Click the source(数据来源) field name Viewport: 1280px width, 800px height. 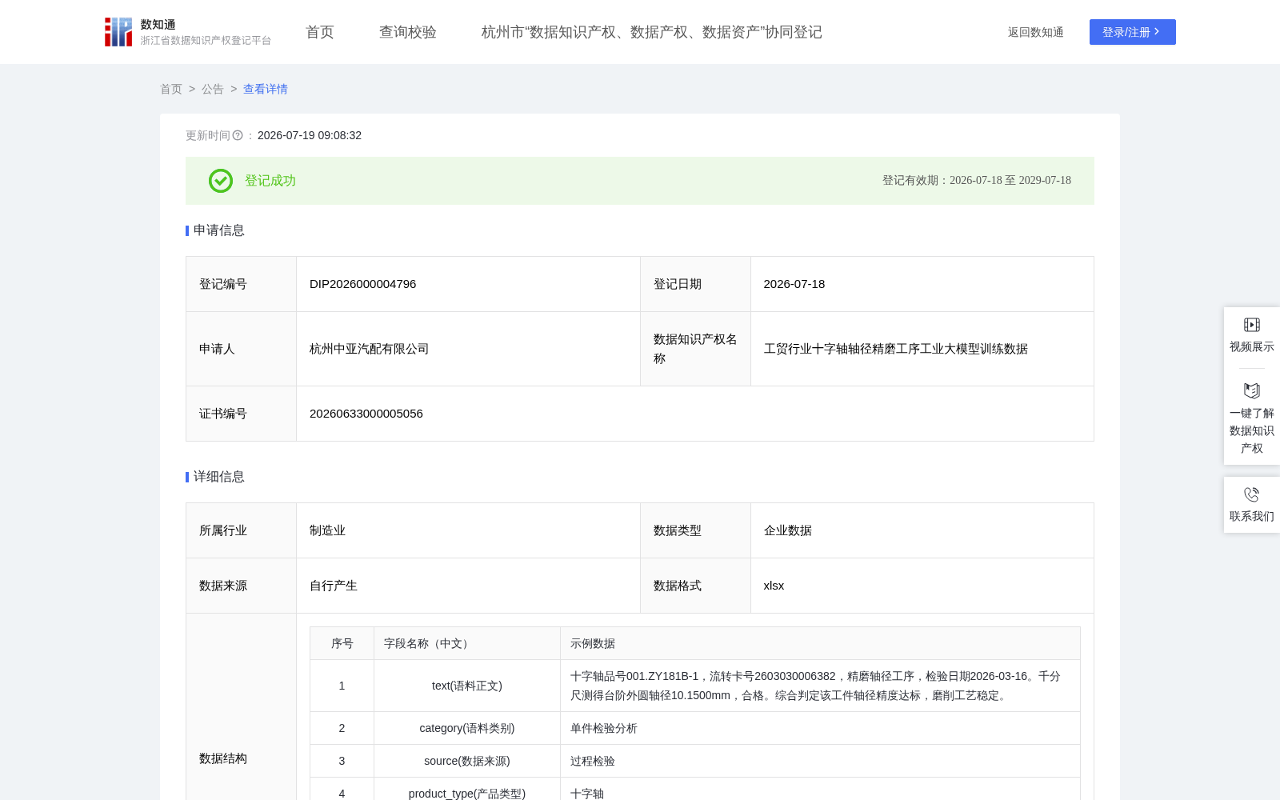pyautogui.click(x=467, y=761)
